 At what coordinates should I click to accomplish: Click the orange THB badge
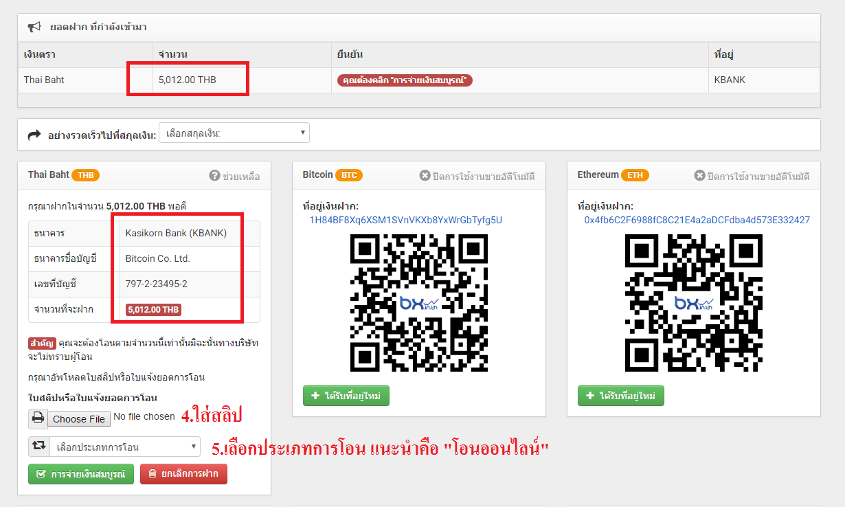coord(86,175)
